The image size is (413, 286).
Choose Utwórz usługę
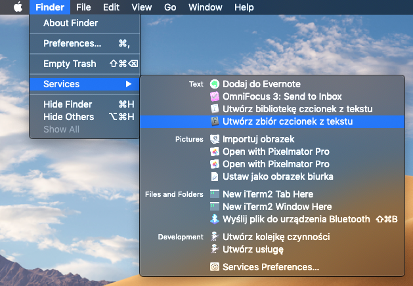[x=272, y=249]
